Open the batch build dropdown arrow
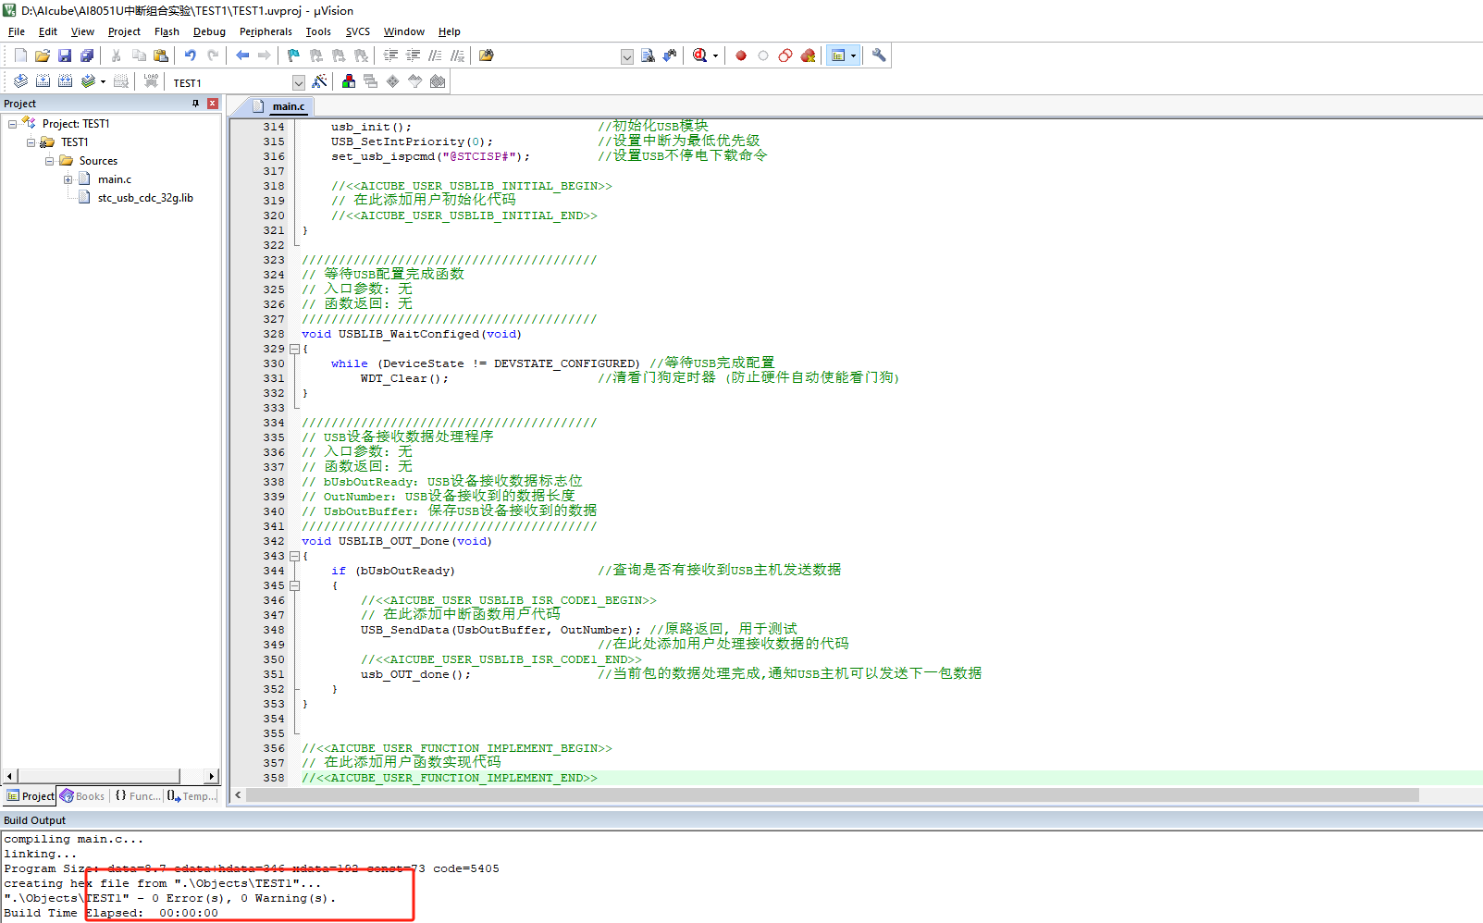 (103, 82)
